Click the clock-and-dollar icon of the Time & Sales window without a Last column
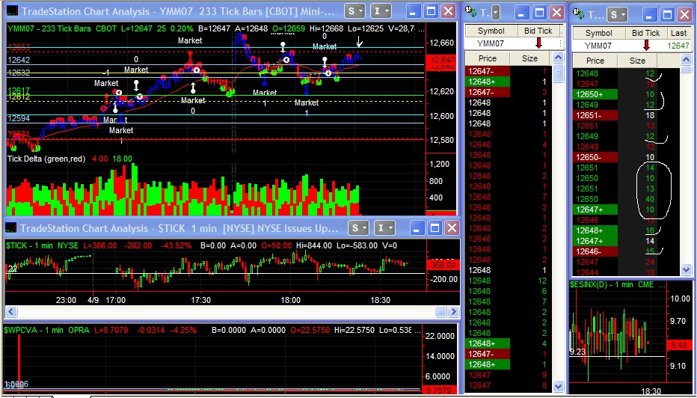This screenshot has height=398, width=697. click(471, 12)
